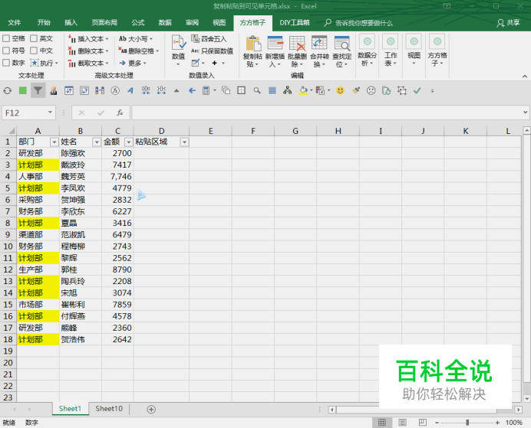Viewport: 531px width, 428px height.
Task: Check the 数字 checkbox
Action: 6,63
